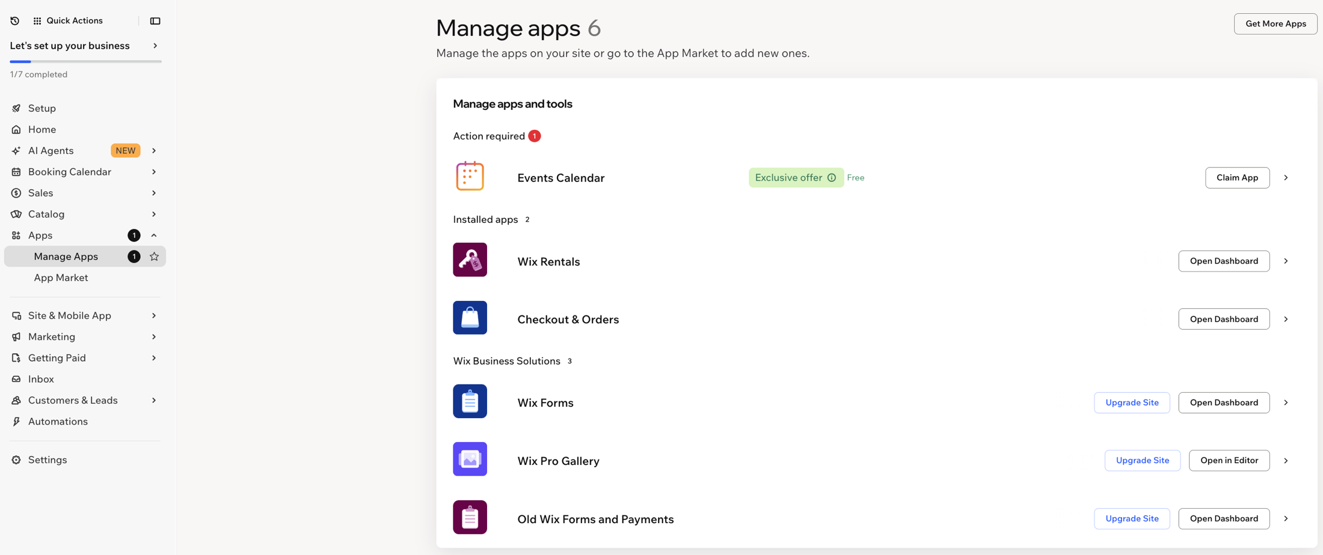Open Automations from sidebar
The width and height of the screenshot is (1323, 555).
click(58, 422)
